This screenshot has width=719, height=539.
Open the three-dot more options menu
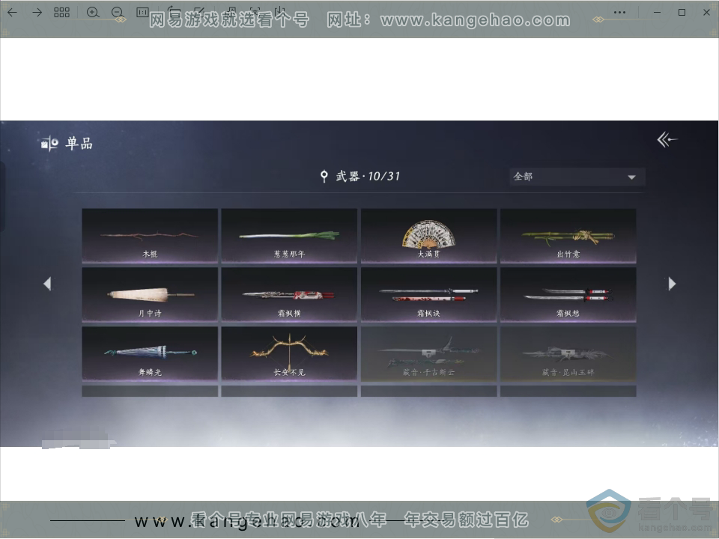click(619, 13)
